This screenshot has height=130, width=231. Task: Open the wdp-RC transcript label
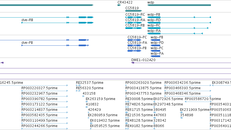(154, 25)
